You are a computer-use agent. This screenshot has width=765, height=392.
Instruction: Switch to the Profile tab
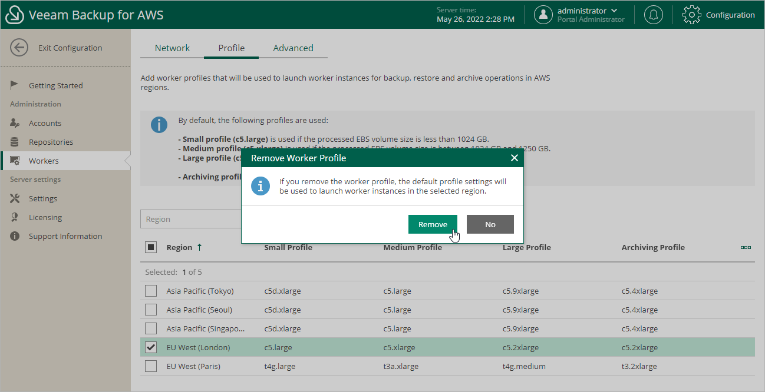[231, 48]
